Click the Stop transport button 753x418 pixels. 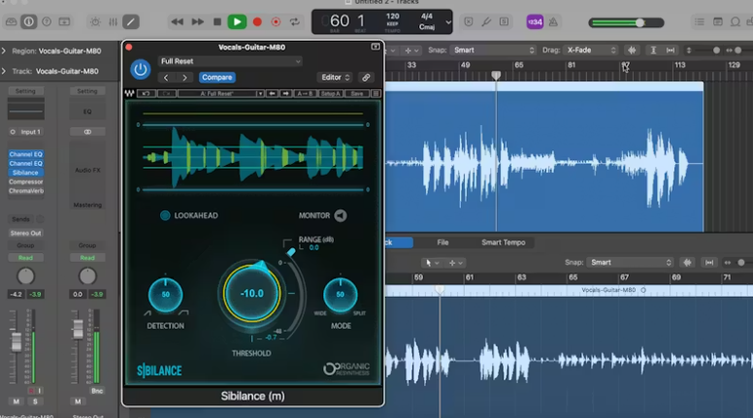tap(217, 22)
